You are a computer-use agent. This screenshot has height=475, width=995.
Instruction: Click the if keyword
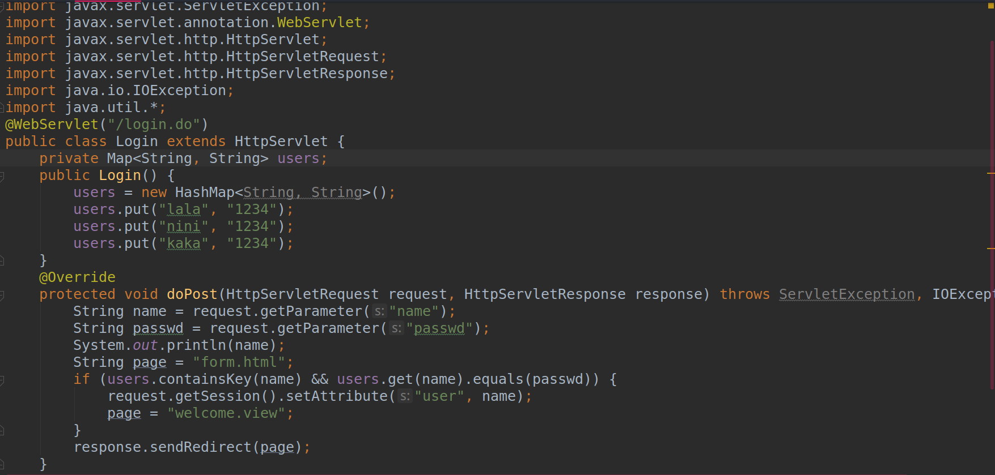[82, 379]
